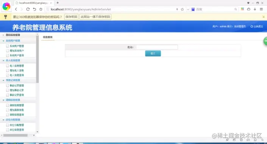267x144 pixels.
Task: Click the favorites star beside the undo icon
Action: tap(41, 9)
